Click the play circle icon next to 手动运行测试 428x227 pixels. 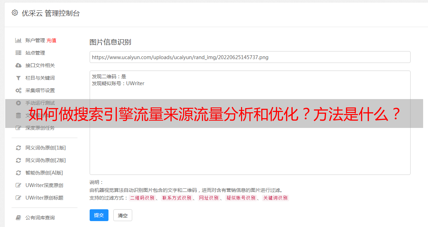pos(18,103)
